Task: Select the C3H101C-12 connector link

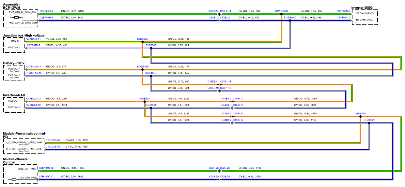Action: click(46, 168)
